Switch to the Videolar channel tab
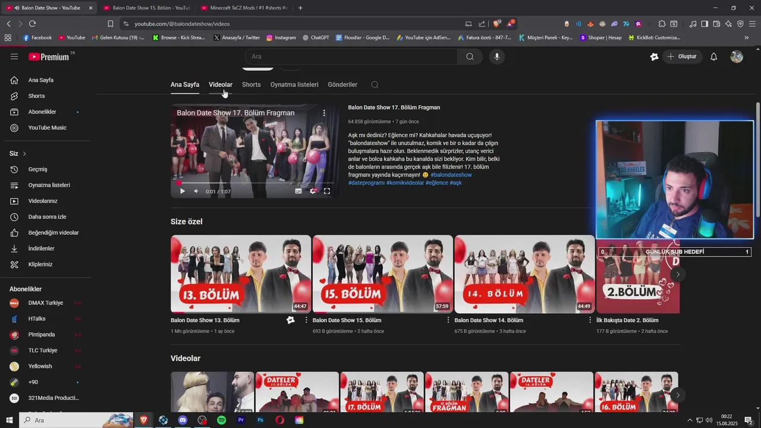 221,84
